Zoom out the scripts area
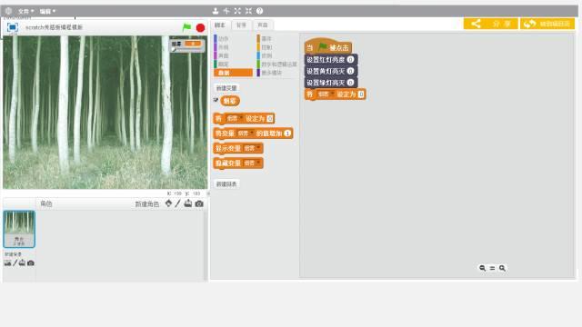582x327 pixels. click(x=482, y=268)
